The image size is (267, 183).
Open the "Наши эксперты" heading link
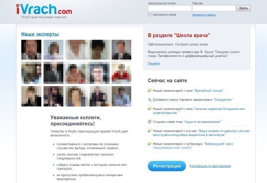(x=40, y=34)
